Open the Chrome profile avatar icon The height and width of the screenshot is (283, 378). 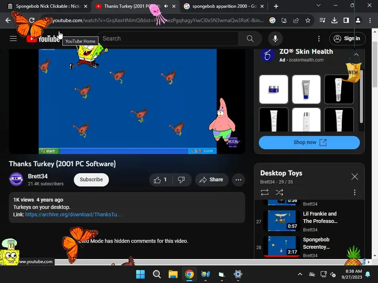(x=358, y=21)
